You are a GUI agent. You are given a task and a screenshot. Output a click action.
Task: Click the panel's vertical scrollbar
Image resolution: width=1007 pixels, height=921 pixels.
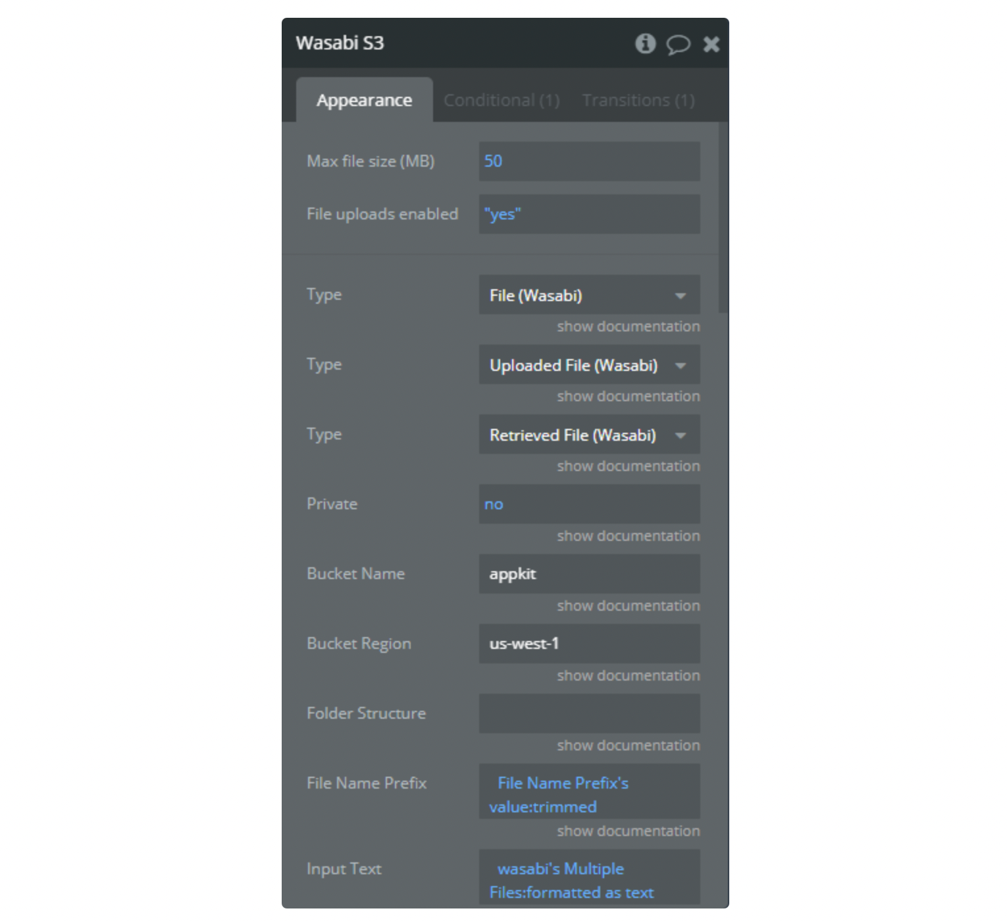[723, 217]
